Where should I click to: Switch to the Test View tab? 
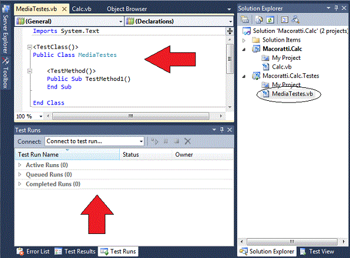coord(317,252)
